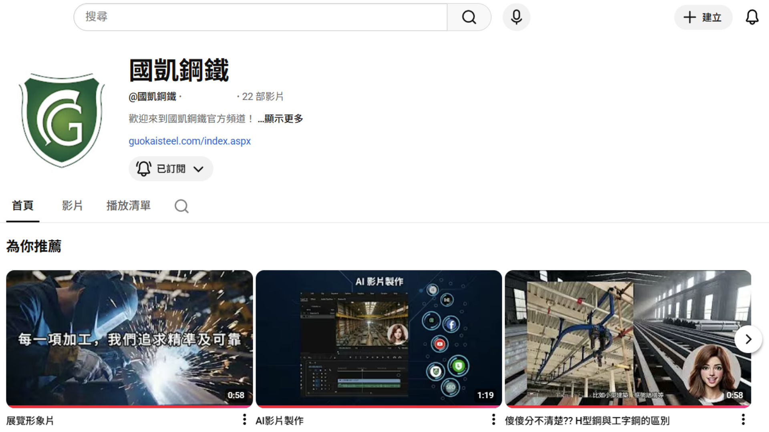Image resolution: width=769 pixels, height=432 pixels.
Task: Open options menu for H型鋼與工字鋼 video
Action: click(x=744, y=419)
